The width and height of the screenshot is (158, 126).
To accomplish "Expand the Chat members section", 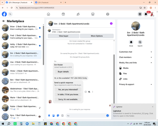I will (136, 57).
